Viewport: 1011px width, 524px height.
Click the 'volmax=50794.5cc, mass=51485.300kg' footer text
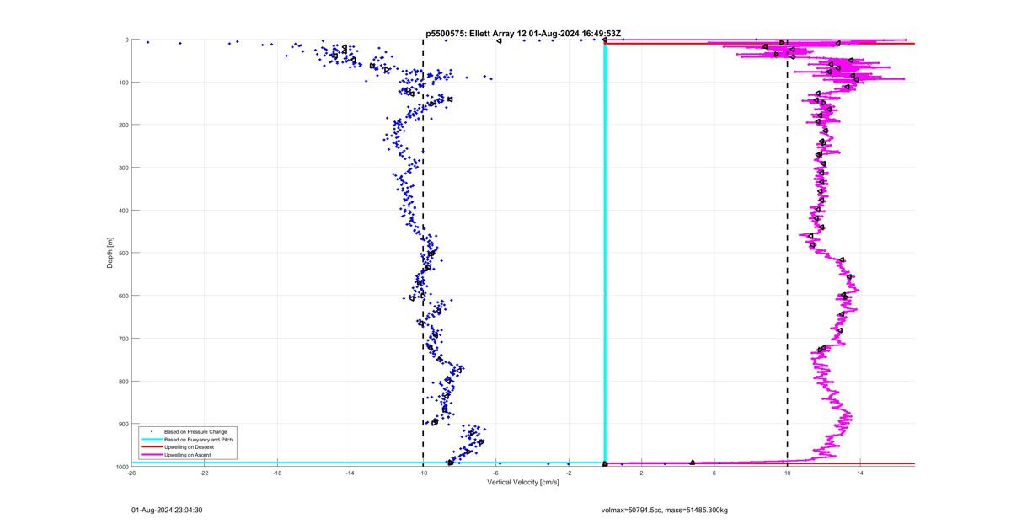pos(663,510)
